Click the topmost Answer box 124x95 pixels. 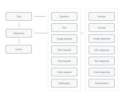click(x=102, y=16)
